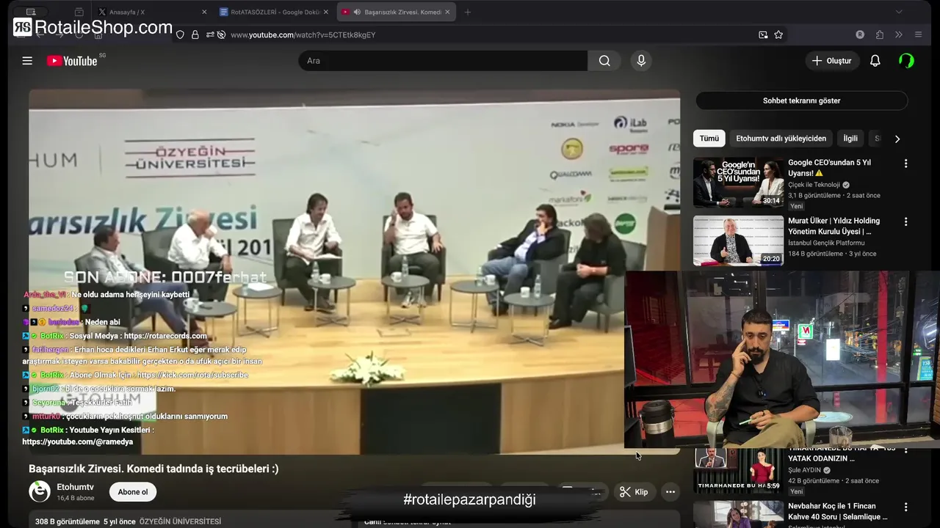
Task: Open the Etohumtv channel name
Action: (75, 487)
